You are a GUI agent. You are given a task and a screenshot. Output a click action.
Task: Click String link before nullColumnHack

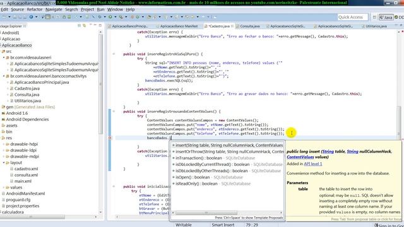pos(352,151)
